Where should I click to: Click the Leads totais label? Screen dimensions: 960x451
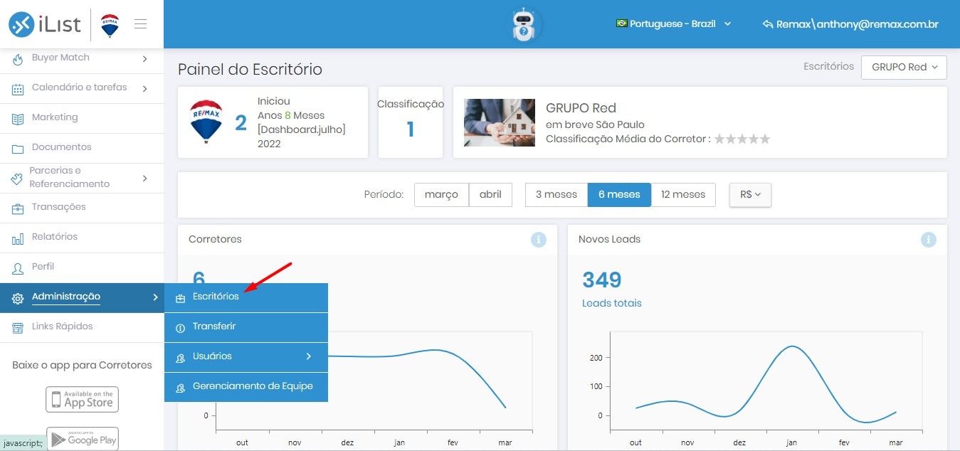(x=612, y=303)
